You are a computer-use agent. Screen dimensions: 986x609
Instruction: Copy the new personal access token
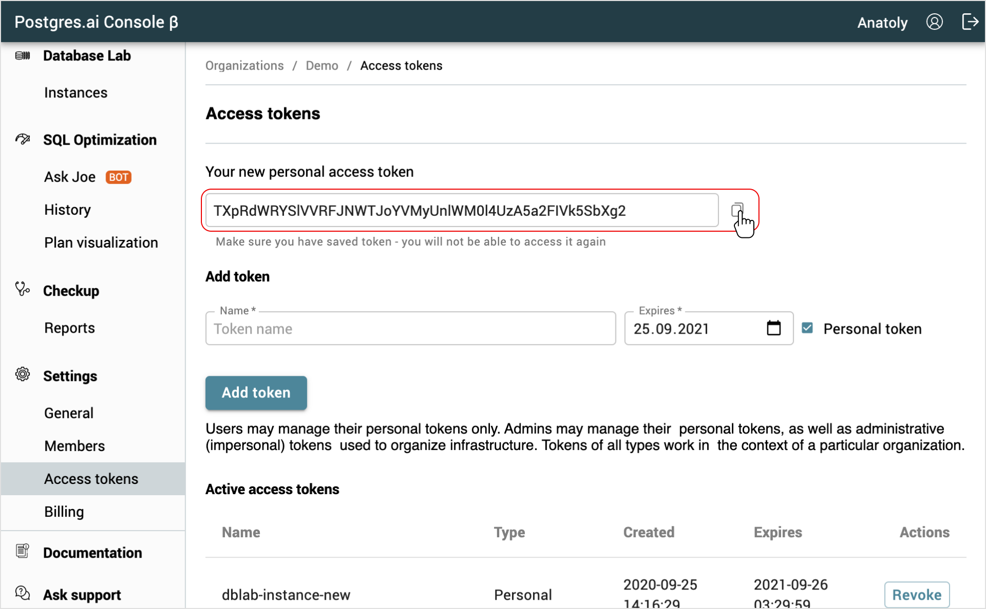click(x=737, y=209)
